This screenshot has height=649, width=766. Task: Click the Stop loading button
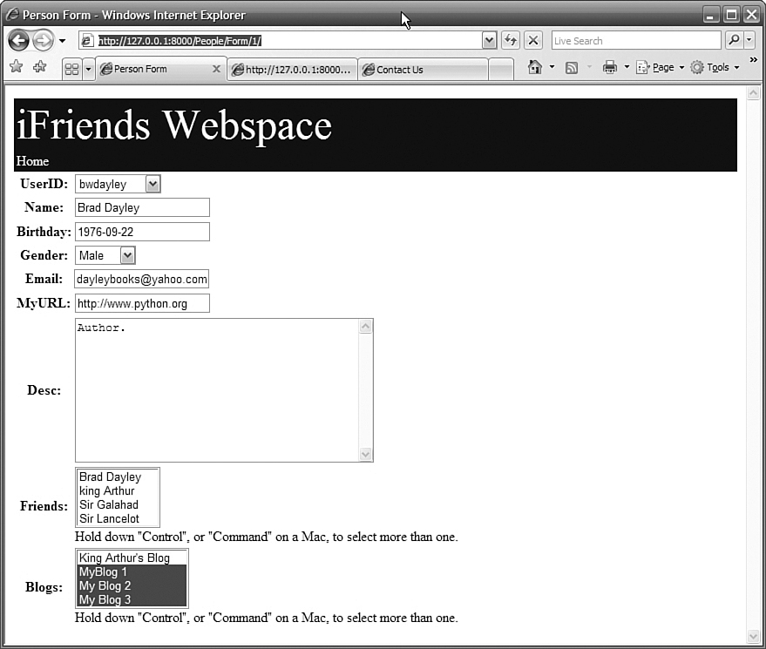pyautogui.click(x=533, y=41)
